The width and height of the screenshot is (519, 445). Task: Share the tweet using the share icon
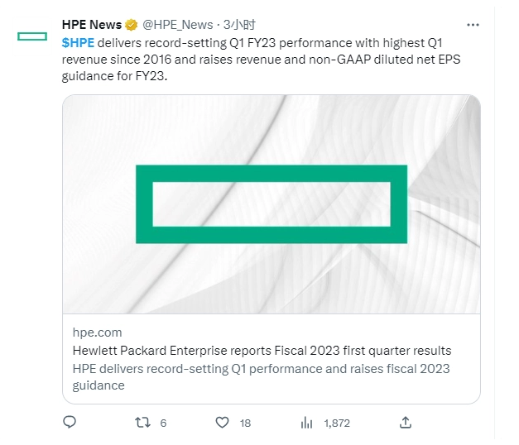click(x=406, y=423)
